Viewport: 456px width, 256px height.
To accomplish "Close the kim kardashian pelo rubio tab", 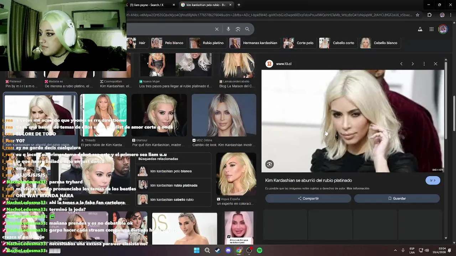I will [x=230, y=5].
